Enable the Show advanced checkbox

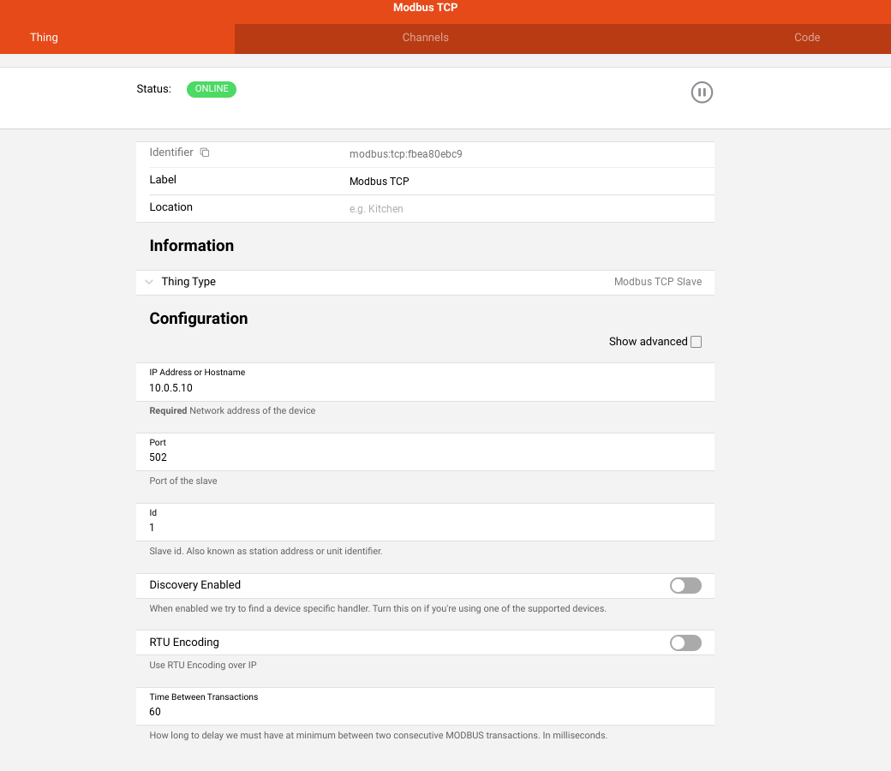point(696,342)
